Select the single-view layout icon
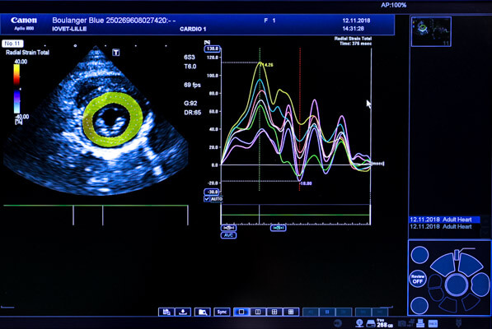 coord(241,312)
